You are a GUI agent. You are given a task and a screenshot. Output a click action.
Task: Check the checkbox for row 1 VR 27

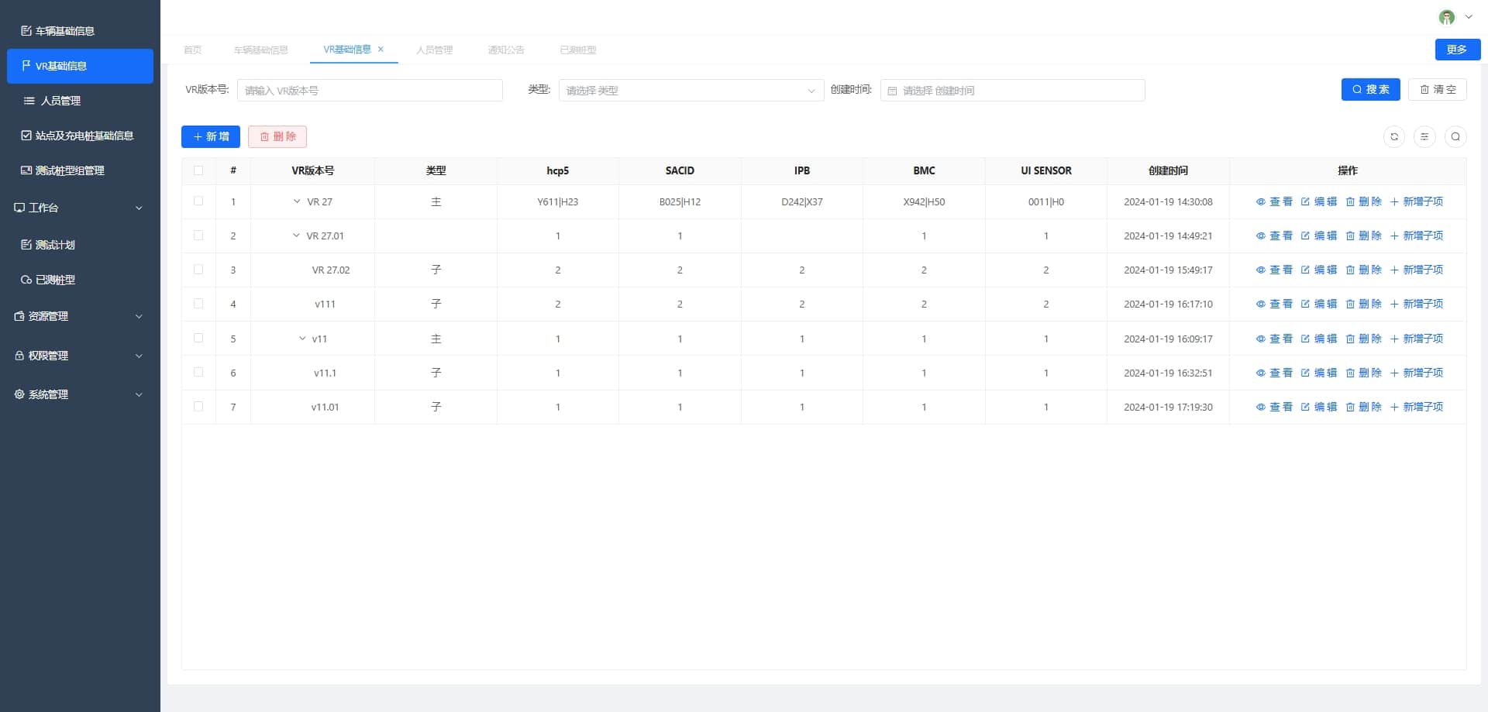[x=198, y=201]
